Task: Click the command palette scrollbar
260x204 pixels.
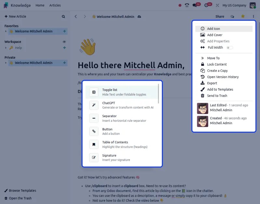Action: [x=159, y=94]
